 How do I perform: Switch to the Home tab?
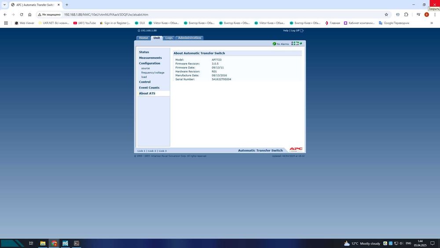click(143, 38)
